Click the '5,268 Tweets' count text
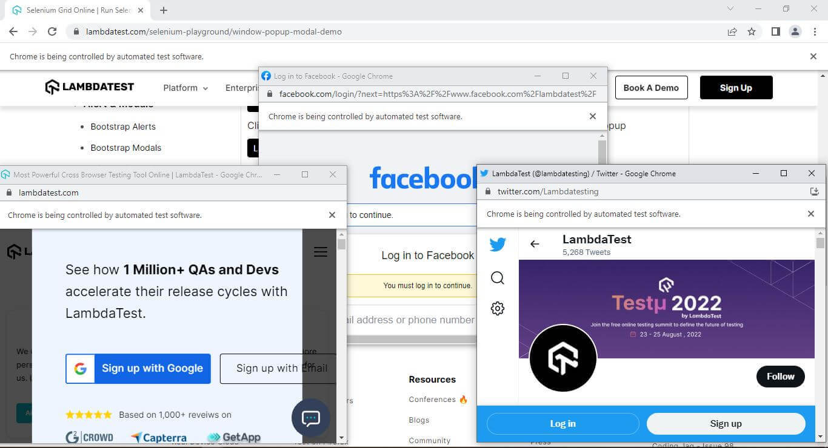 pyautogui.click(x=586, y=252)
